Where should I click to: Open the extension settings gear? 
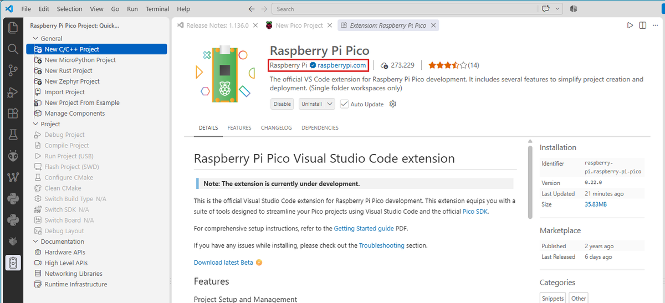393,104
